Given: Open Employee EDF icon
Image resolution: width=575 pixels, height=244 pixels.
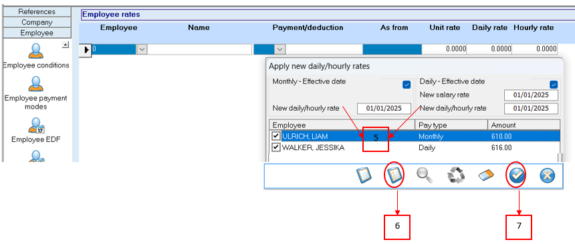Looking at the screenshot, I should pyautogui.click(x=36, y=130).
